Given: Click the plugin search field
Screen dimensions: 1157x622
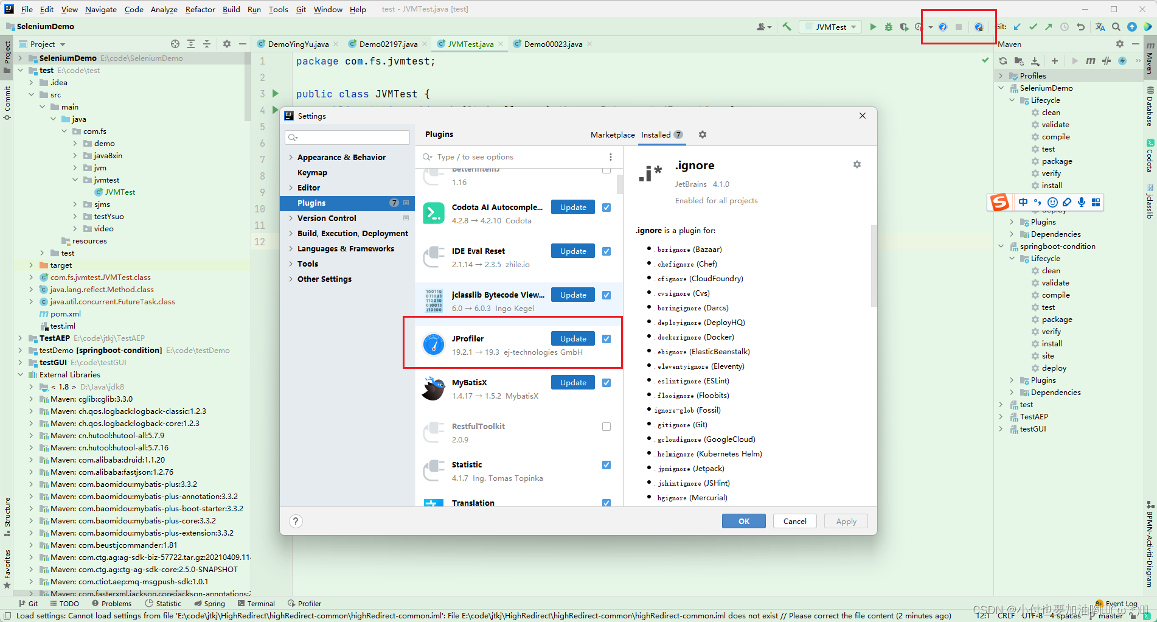Looking at the screenshot, I should (513, 157).
